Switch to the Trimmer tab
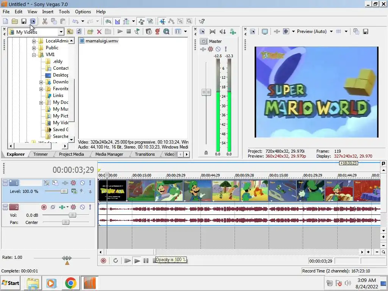388x291 pixels. [40, 154]
